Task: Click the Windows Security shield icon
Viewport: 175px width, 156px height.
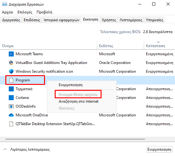Action: (11, 71)
